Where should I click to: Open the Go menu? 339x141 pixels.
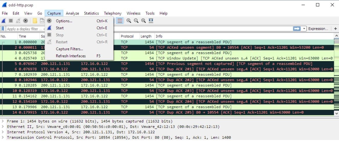pos(40,13)
